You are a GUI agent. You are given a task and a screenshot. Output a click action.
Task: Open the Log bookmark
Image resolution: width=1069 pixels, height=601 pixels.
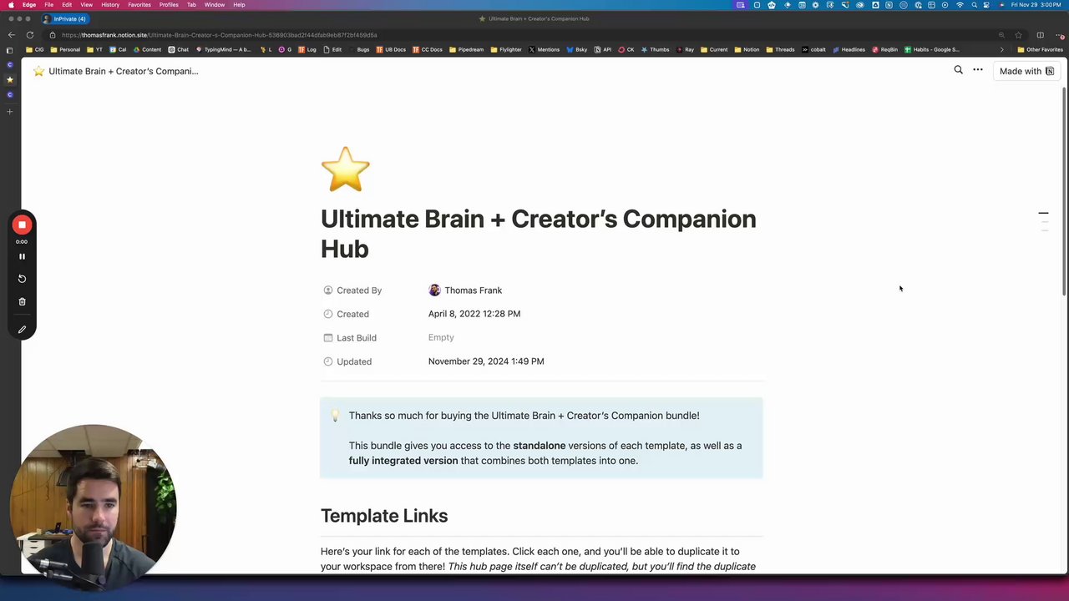tap(308, 49)
